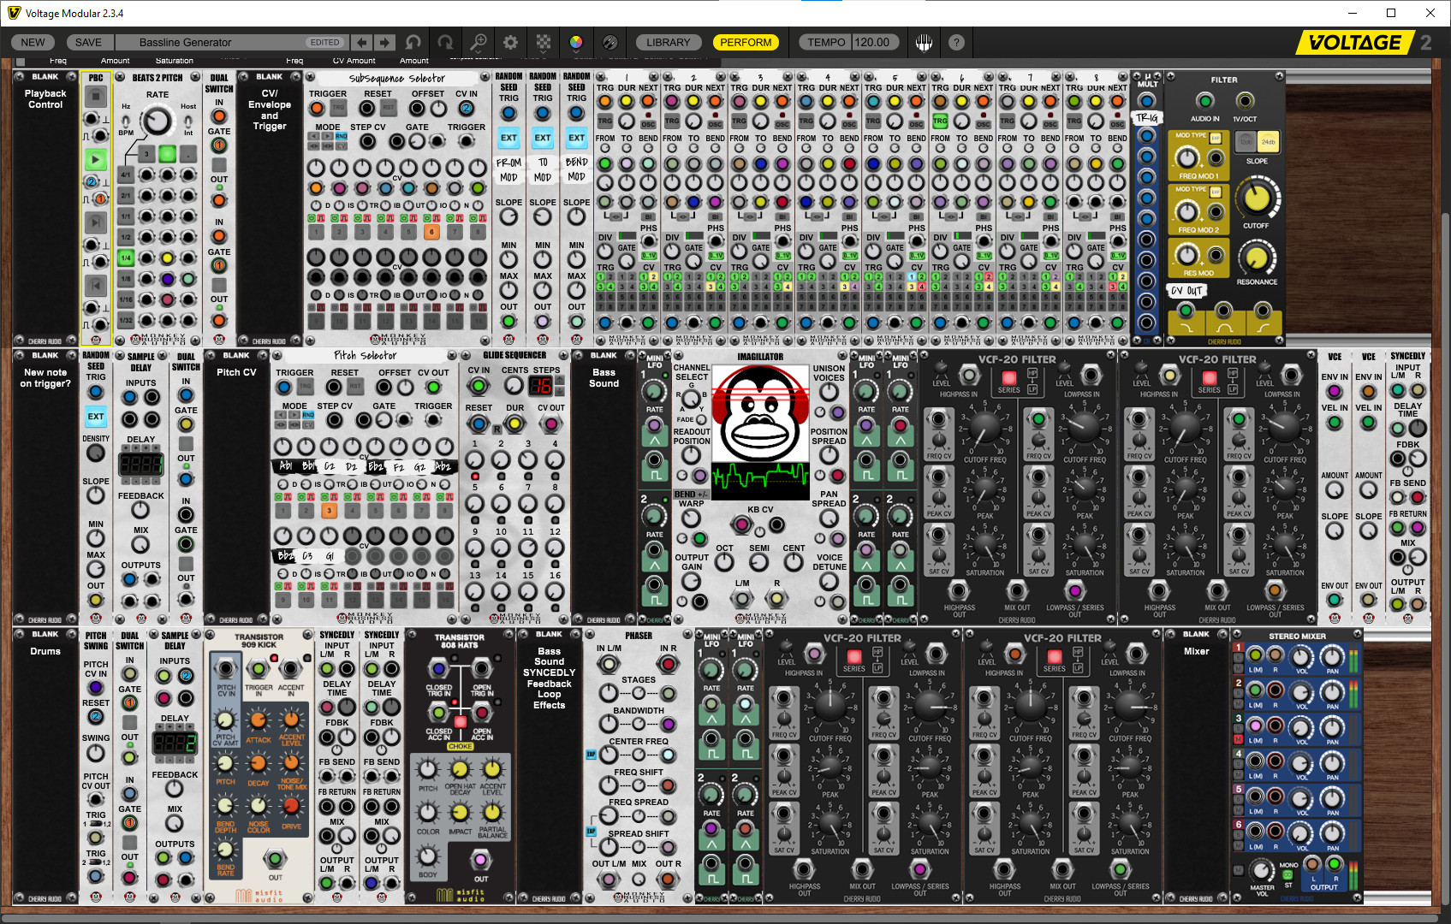Click the Filter CUTOFF knob
The image size is (1451, 924).
(x=1257, y=198)
